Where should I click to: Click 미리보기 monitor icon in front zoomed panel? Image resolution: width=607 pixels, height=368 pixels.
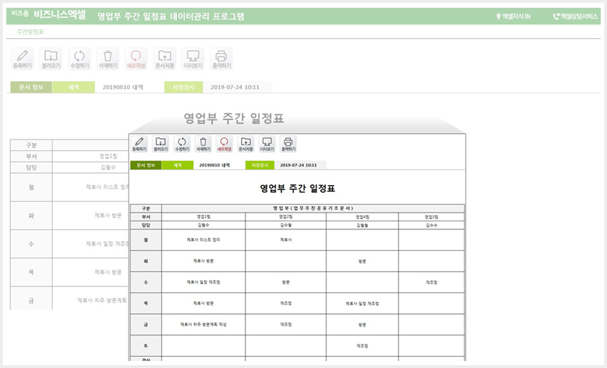(x=266, y=144)
